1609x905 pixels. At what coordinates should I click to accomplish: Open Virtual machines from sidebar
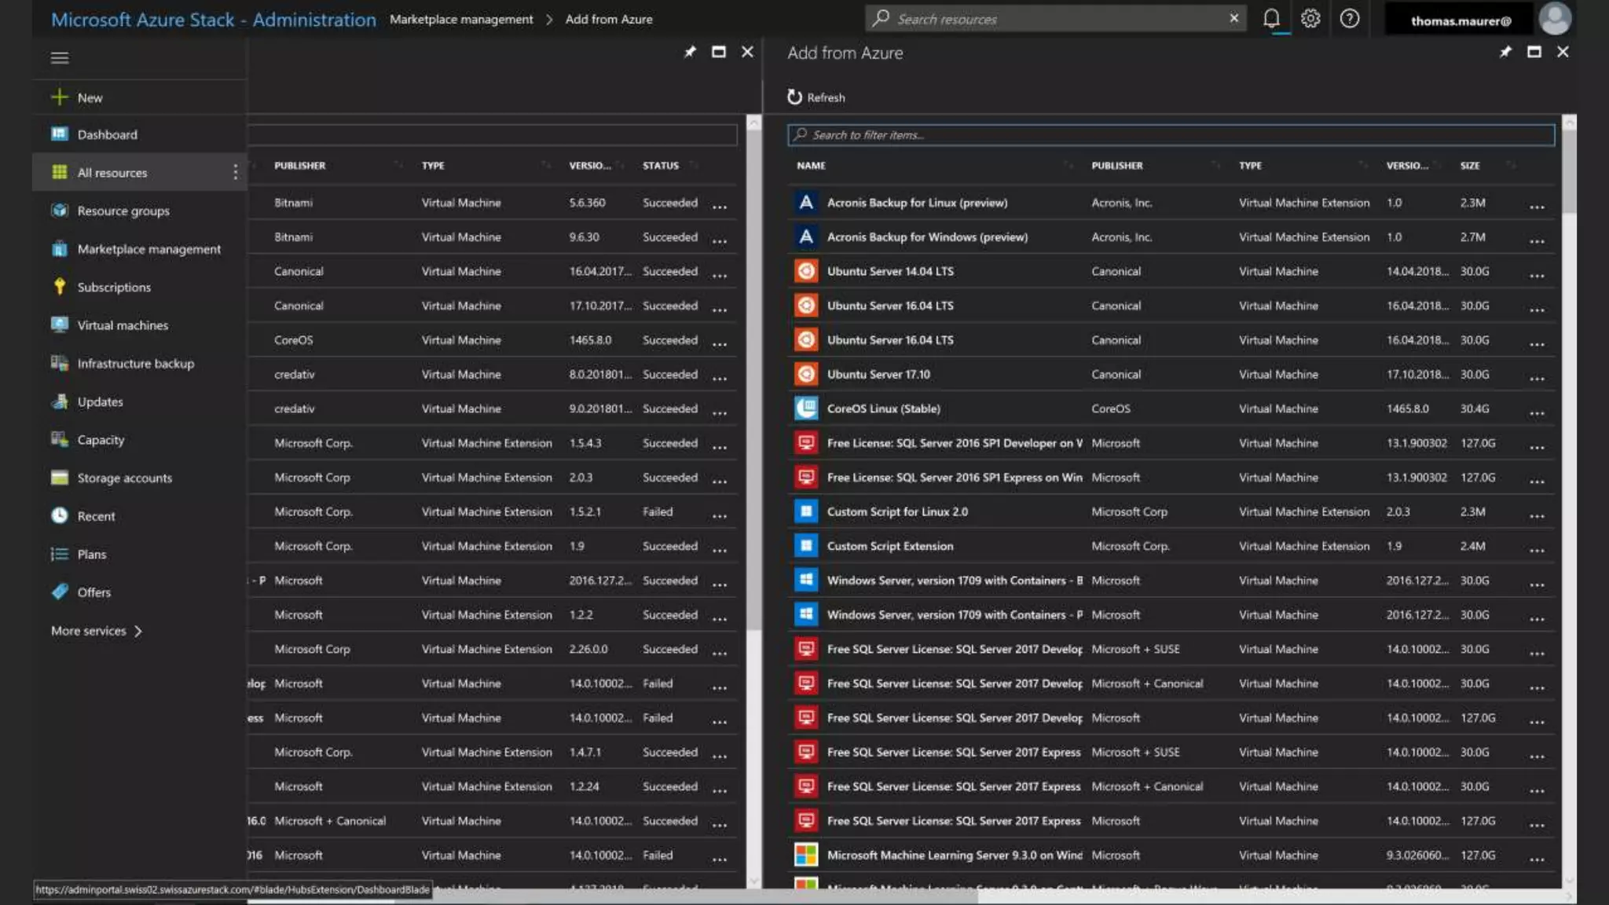pyautogui.click(x=123, y=325)
